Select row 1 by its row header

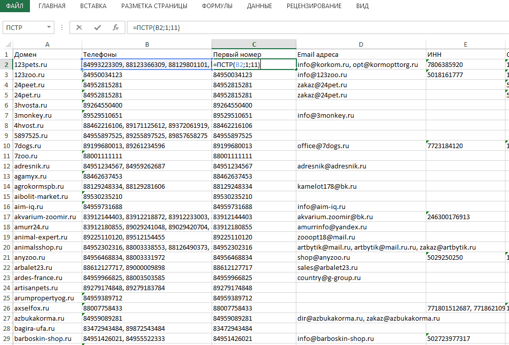pyautogui.click(x=7, y=54)
